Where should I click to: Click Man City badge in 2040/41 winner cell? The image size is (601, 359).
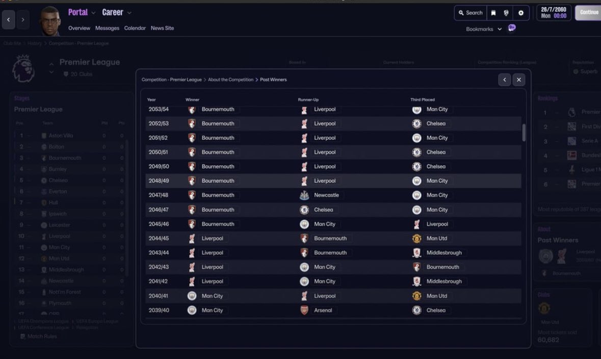click(192, 296)
